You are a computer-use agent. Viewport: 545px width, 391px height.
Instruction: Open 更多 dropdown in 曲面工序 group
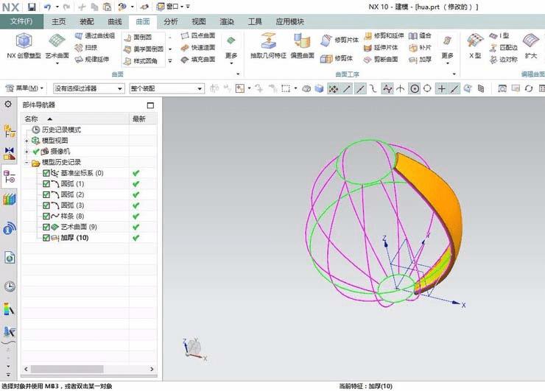447,49
